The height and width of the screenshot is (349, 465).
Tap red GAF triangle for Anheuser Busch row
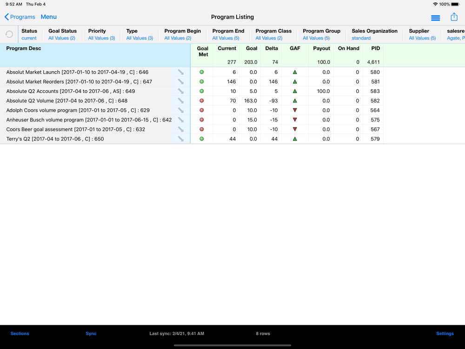295,120
